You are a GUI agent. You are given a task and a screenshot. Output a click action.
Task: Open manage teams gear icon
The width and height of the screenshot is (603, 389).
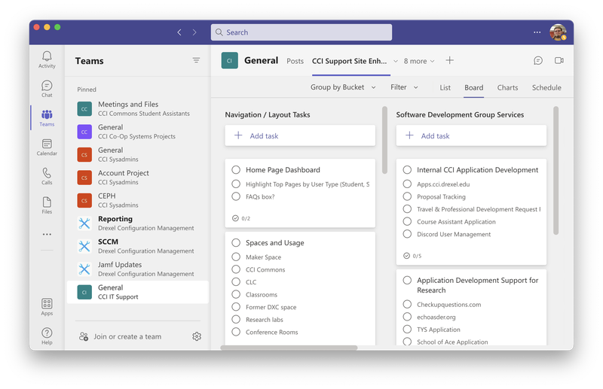coord(197,336)
